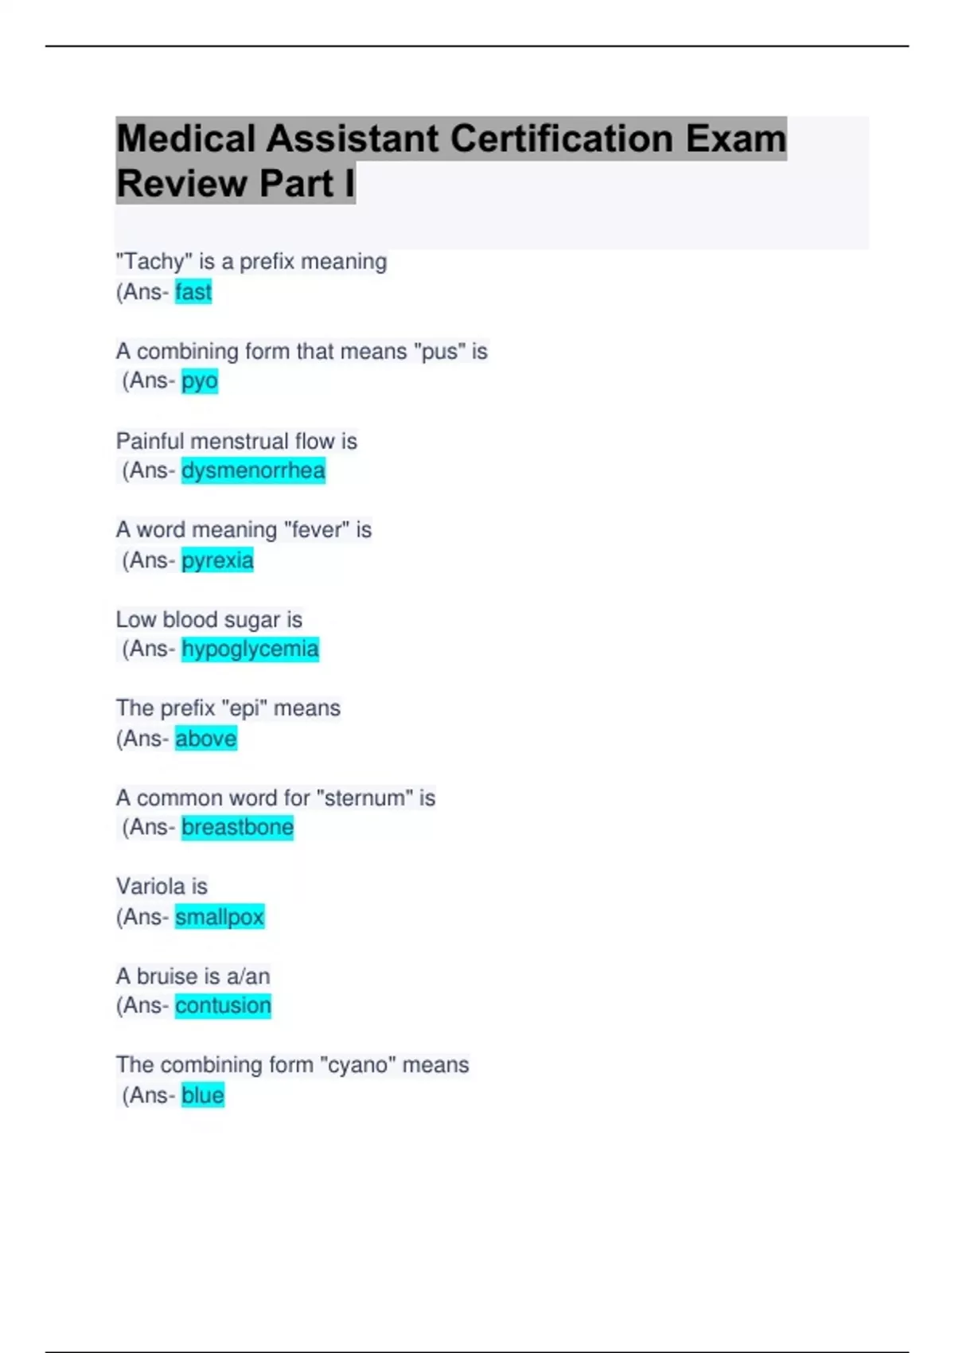Click the 'Variola is' question text
The width and height of the screenshot is (955, 1353).
162,887
